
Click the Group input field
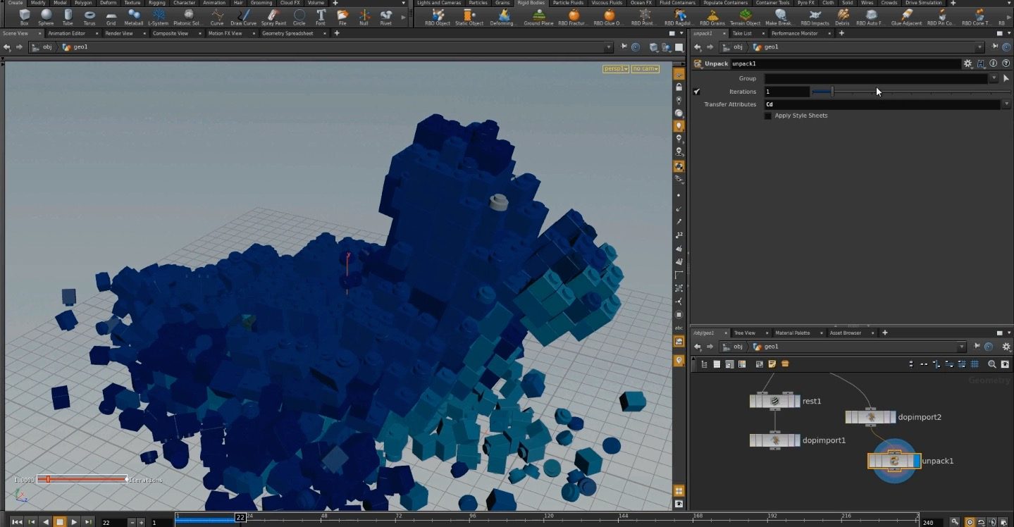[x=876, y=78]
